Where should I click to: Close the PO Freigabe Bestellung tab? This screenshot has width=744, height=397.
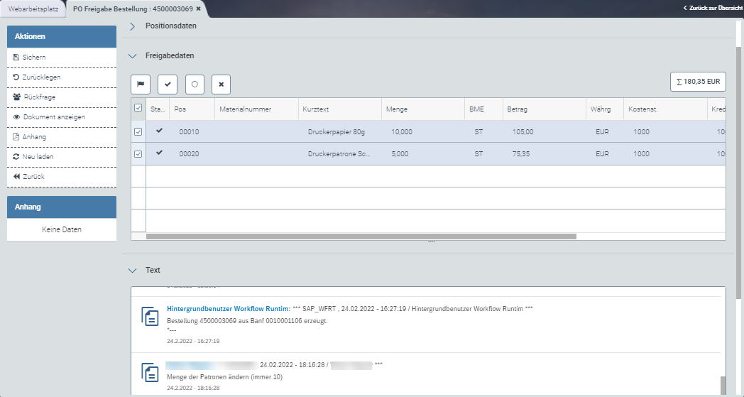pos(199,9)
